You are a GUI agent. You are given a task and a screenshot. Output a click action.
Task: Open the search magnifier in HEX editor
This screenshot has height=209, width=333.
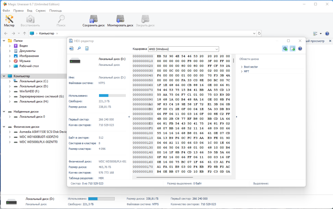pyautogui.click(x=79, y=48)
